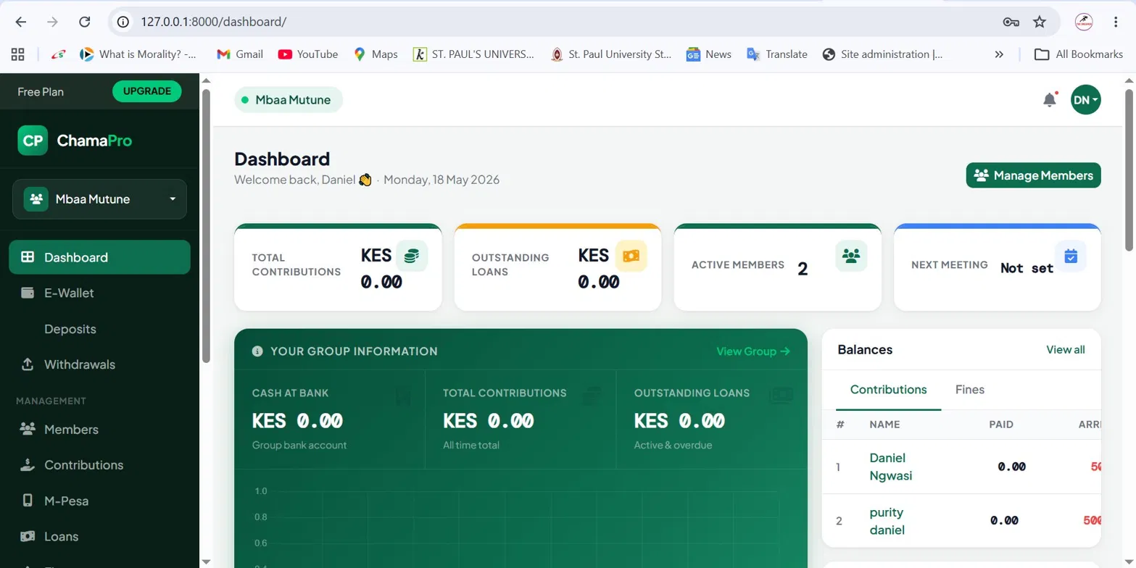The height and width of the screenshot is (568, 1136).
Task: Open the Site administration bookmark
Action: click(x=882, y=54)
